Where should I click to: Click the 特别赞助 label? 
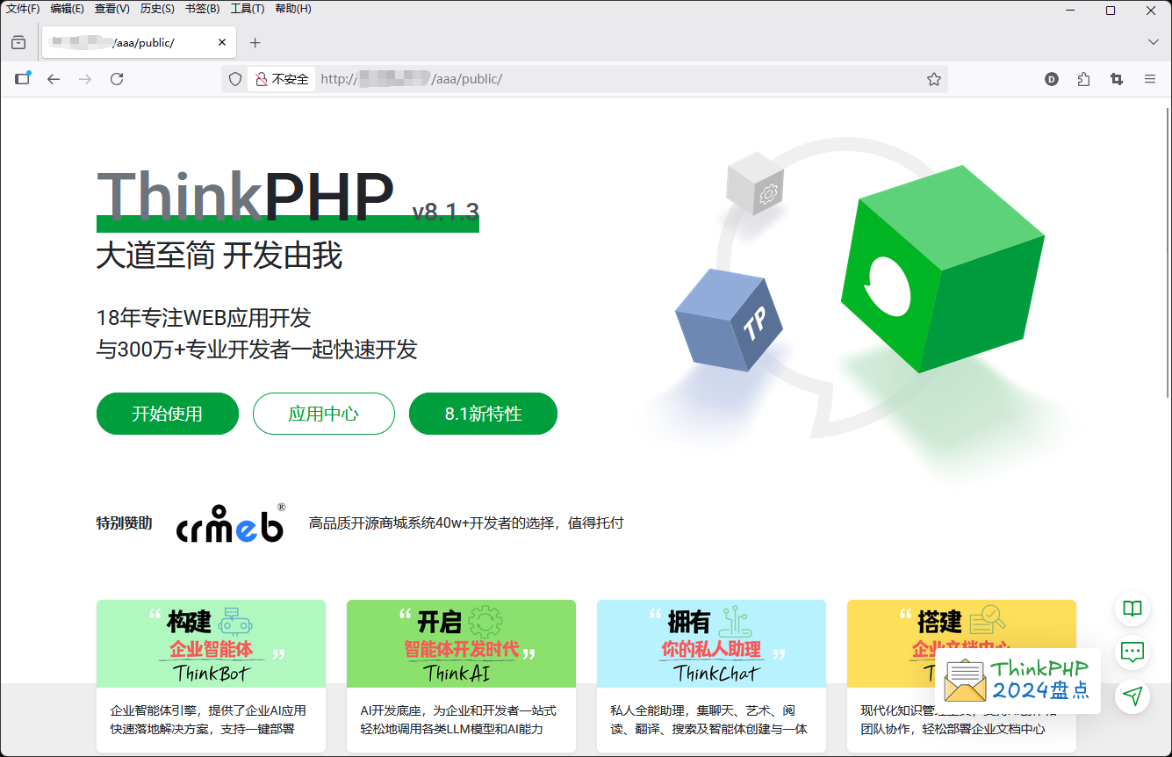pos(124,523)
